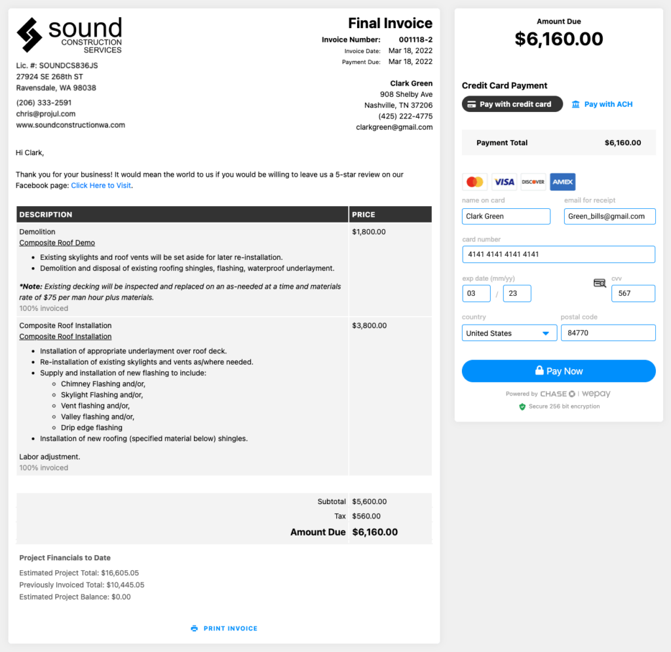Click into the card number field
Image resolution: width=671 pixels, height=652 pixels.
click(558, 254)
